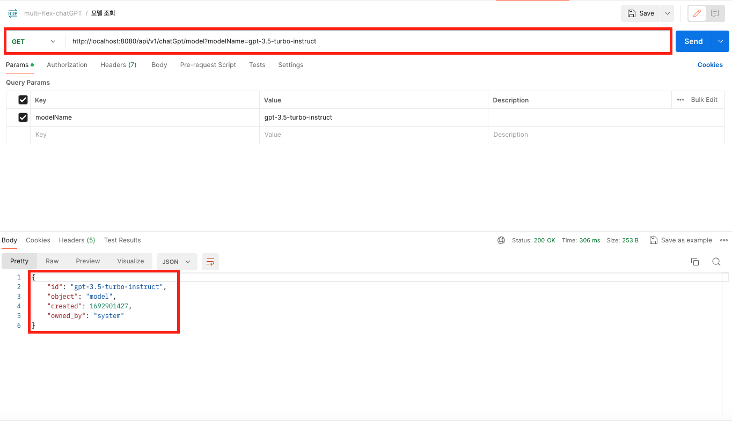Click the empty Value placeholder field
This screenshot has width=732, height=421.
click(374, 135)
